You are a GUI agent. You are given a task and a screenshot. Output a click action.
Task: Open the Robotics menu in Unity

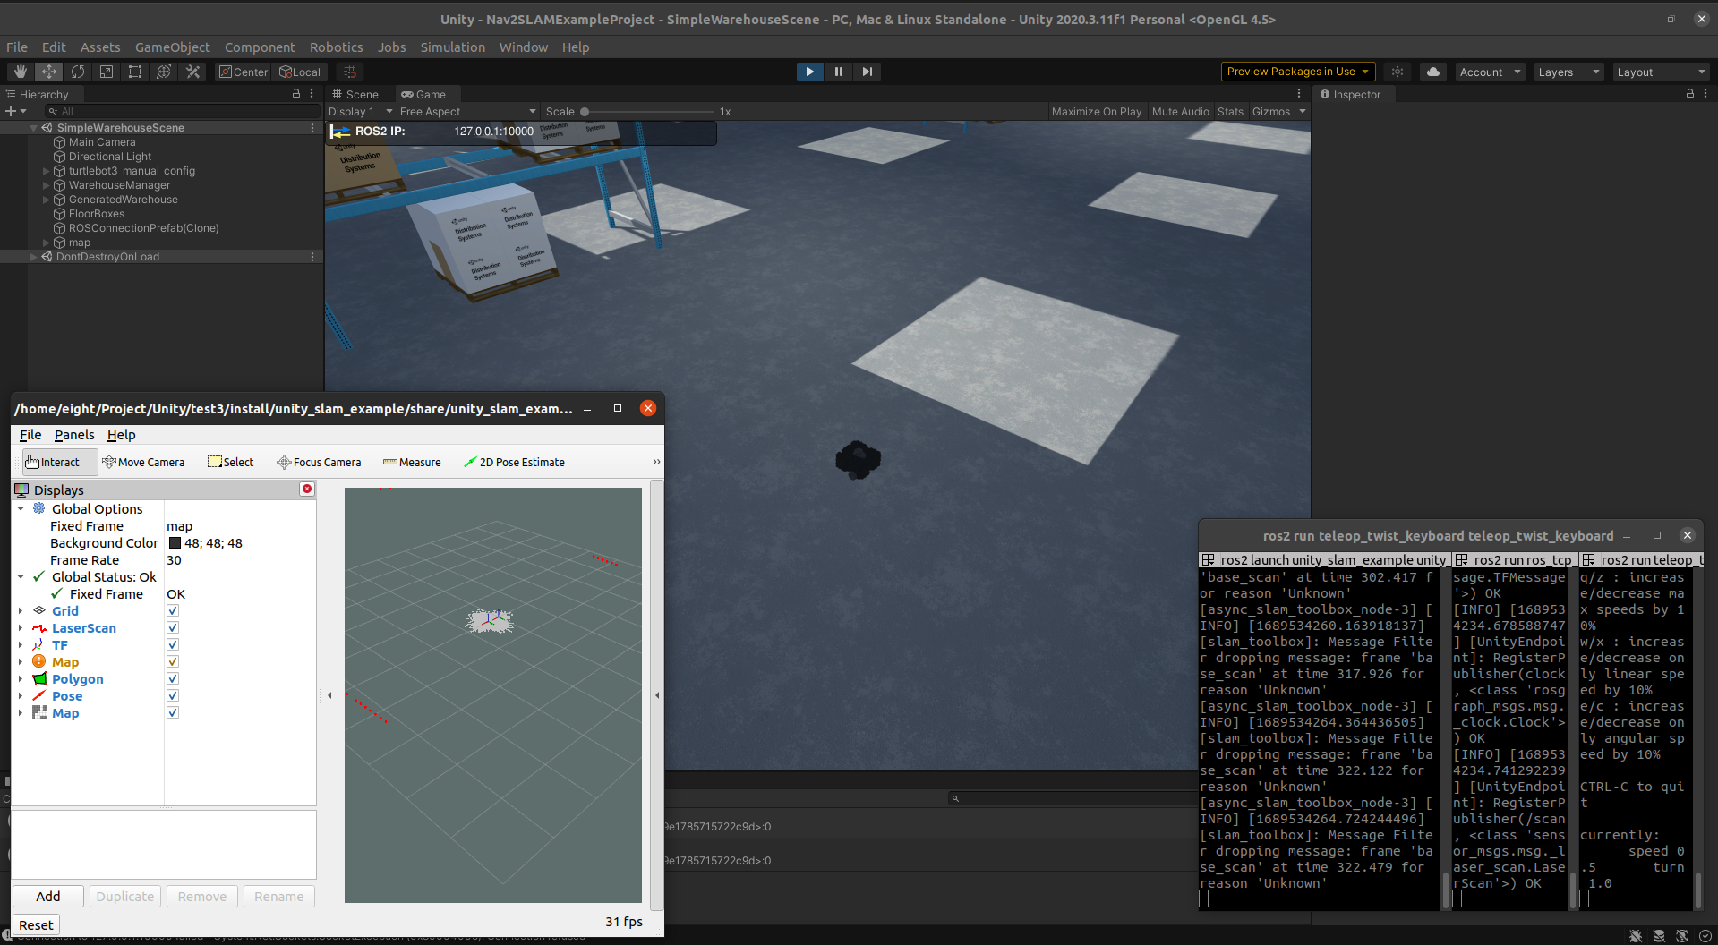(x=336, y=47)
